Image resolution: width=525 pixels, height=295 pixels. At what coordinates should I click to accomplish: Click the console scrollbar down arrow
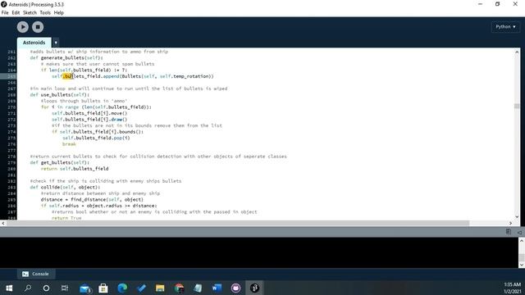tap(522, 265)
